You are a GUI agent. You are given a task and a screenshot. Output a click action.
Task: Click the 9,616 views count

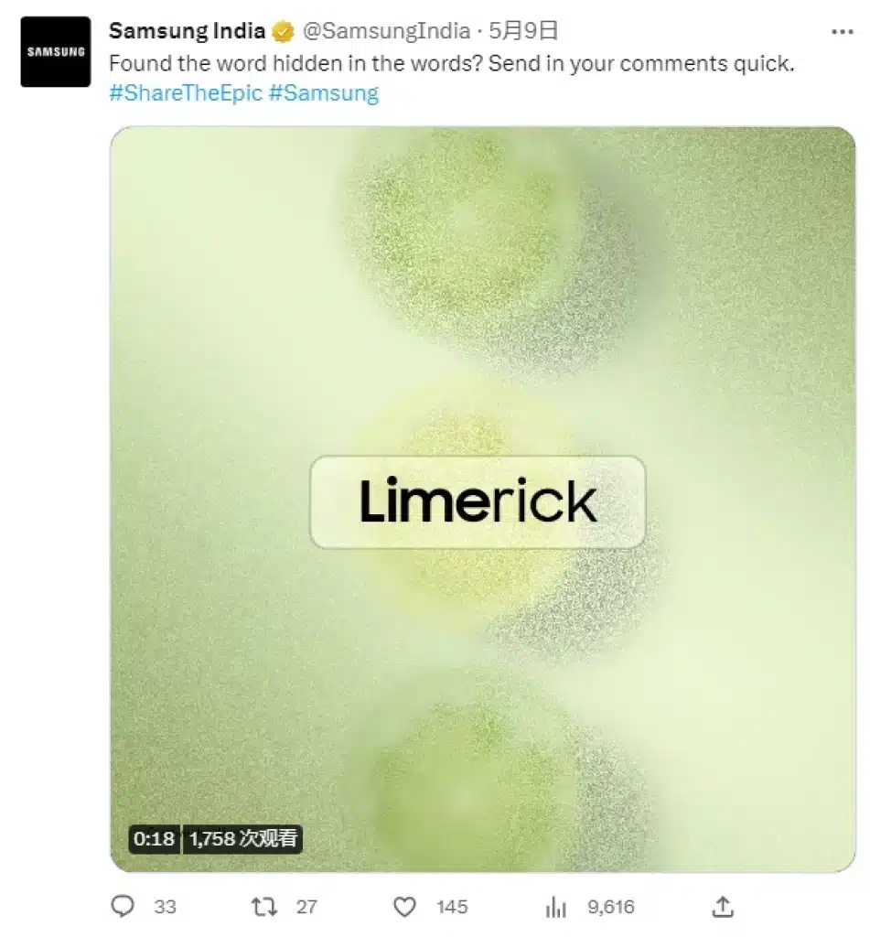pos(610,906)
